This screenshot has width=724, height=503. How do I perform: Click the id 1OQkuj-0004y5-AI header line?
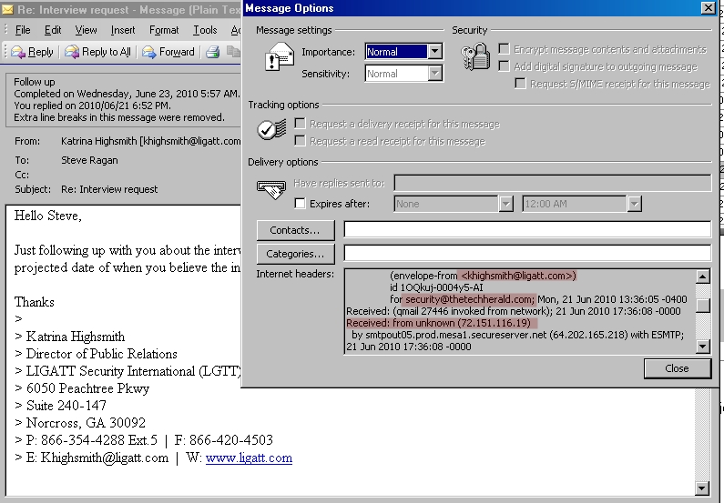click(x=436, y=287)
